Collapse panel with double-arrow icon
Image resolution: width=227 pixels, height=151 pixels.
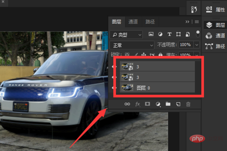[187, 22]
